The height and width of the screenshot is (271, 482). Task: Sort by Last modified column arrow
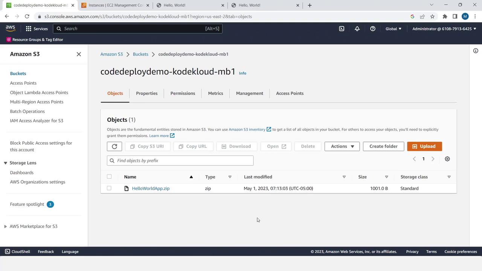(x=344, y=177)
